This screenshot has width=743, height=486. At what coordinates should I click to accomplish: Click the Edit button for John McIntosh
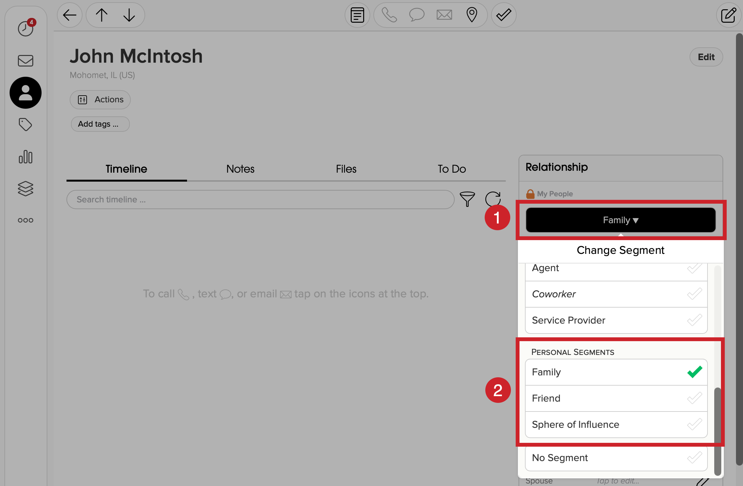pos(706,57)
